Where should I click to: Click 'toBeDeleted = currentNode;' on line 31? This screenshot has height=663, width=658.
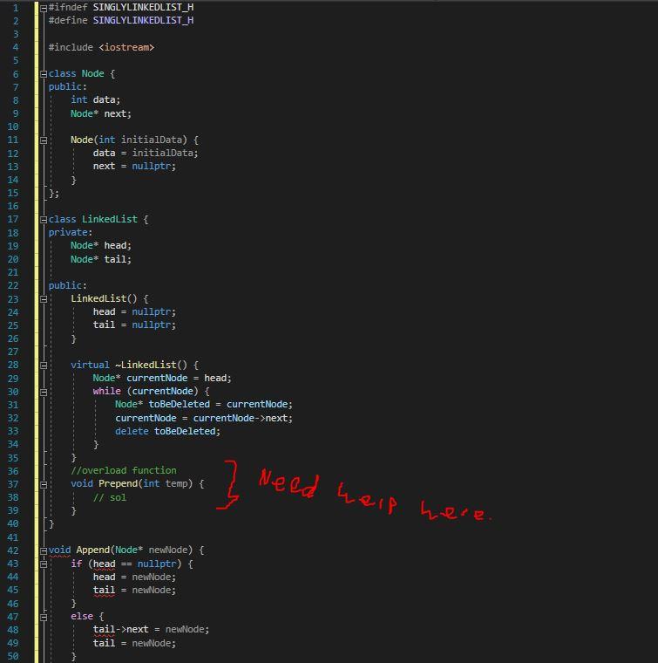tap(220, 404)
